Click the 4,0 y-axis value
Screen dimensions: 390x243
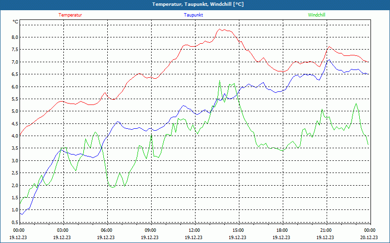pyautogui.click(x=16, y=136)
